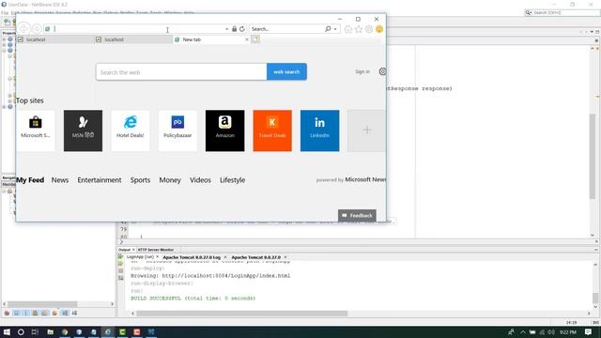Select Money feed category
This screenshot has height=338, width=601.
point(170,180)
